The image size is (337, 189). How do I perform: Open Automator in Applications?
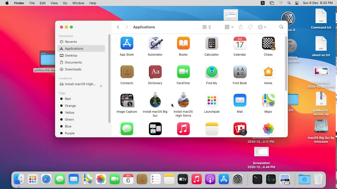(x=155, y=43)
